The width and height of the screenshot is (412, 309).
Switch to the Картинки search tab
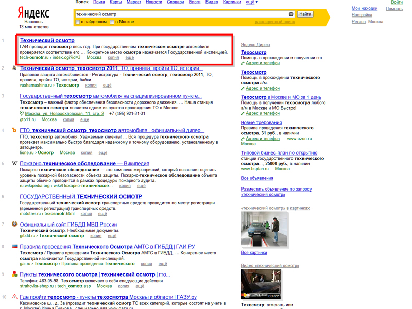pos(231,2)
